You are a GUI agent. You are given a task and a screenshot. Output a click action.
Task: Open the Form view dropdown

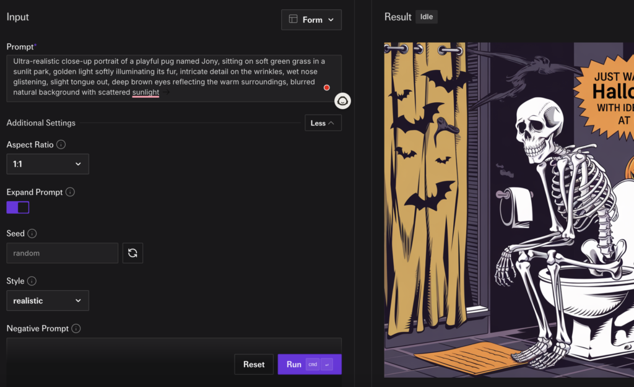click(x=311, y=20)
